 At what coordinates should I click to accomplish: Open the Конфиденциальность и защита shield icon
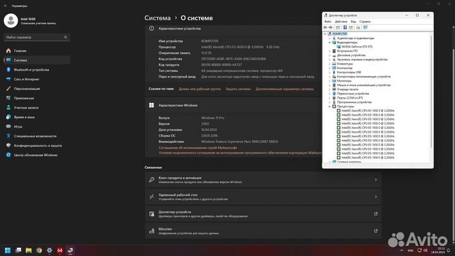8,145
